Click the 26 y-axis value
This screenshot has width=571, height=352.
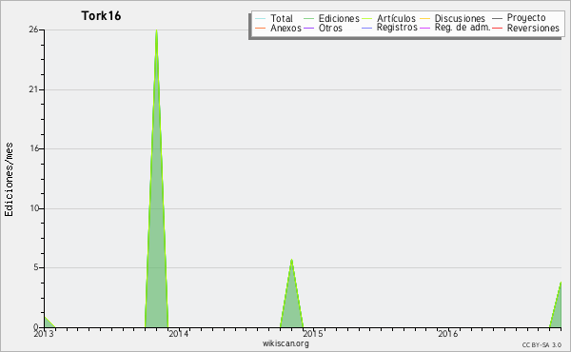point(33,29)
